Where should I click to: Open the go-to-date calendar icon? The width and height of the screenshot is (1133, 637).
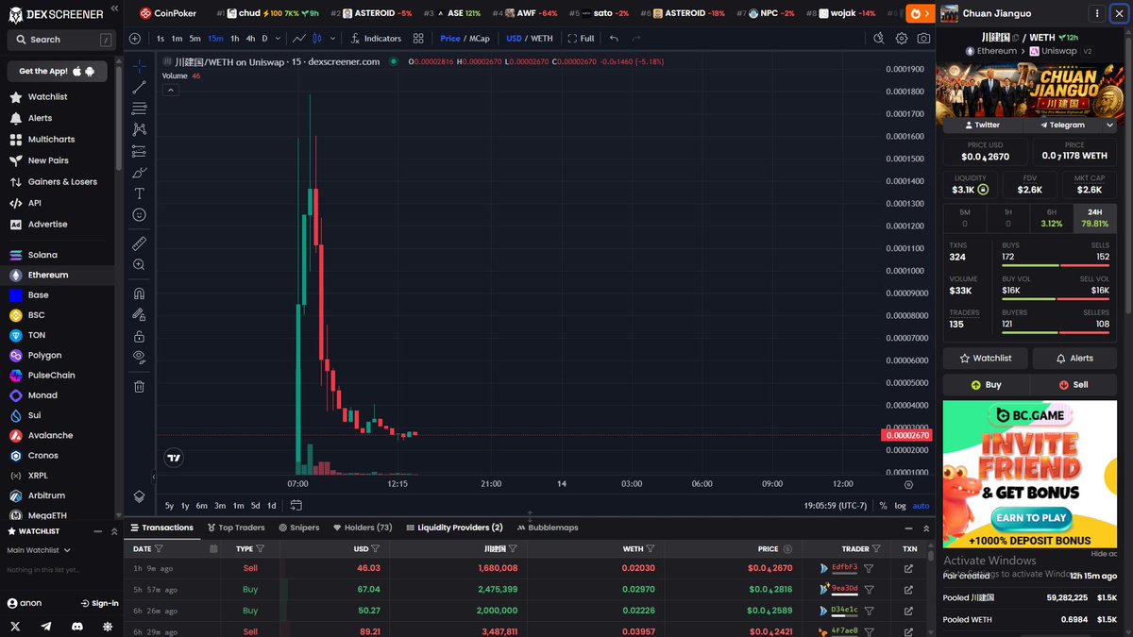[x=296, y=506]
